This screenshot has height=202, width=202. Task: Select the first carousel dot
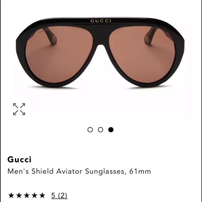pyautogui.click(x=90, y=130)
